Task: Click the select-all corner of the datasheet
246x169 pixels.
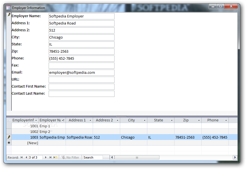Action: pos(9,120)
